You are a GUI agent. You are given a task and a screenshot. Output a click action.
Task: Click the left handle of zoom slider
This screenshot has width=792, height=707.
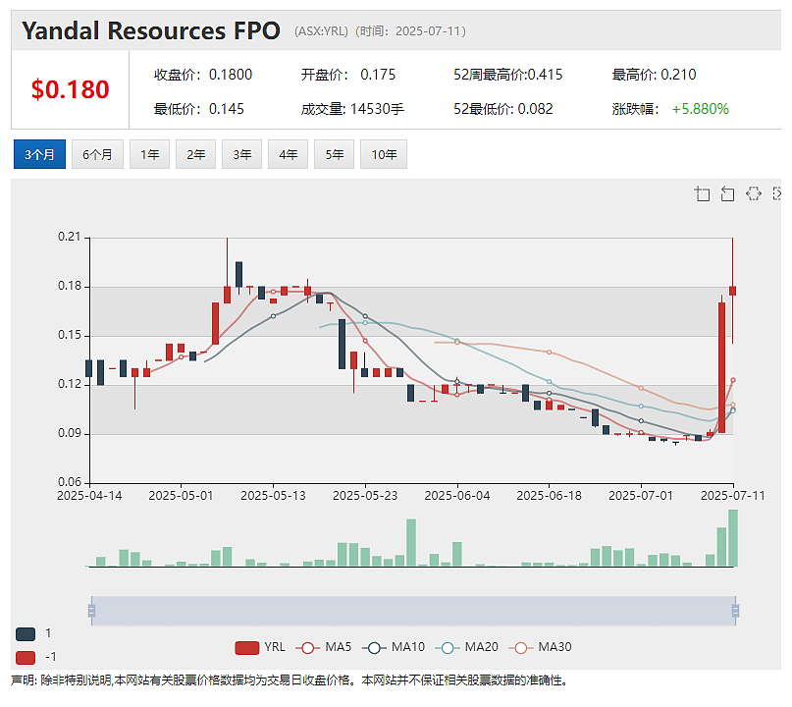point(91,611)
